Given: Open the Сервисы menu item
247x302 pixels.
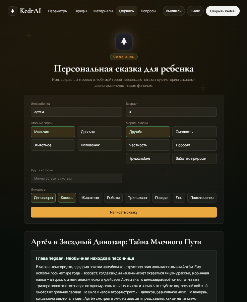Looking at the screenshot, I should pos(127,11).
